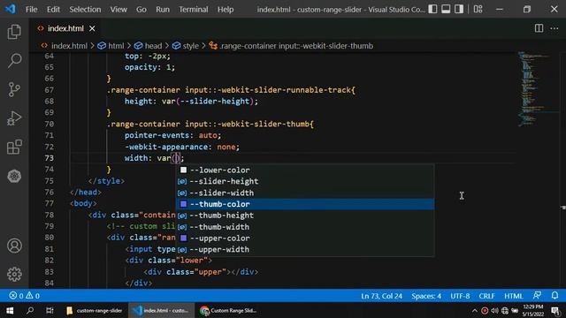Click CRLF end of line setting

click(486, 296)
